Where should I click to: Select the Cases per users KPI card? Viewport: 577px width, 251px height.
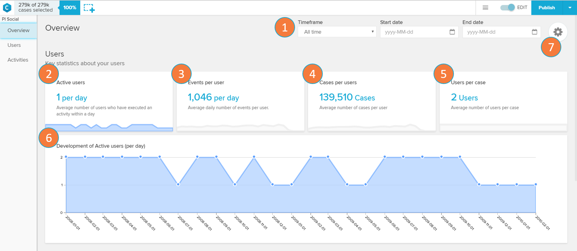[x=372, y=101]
